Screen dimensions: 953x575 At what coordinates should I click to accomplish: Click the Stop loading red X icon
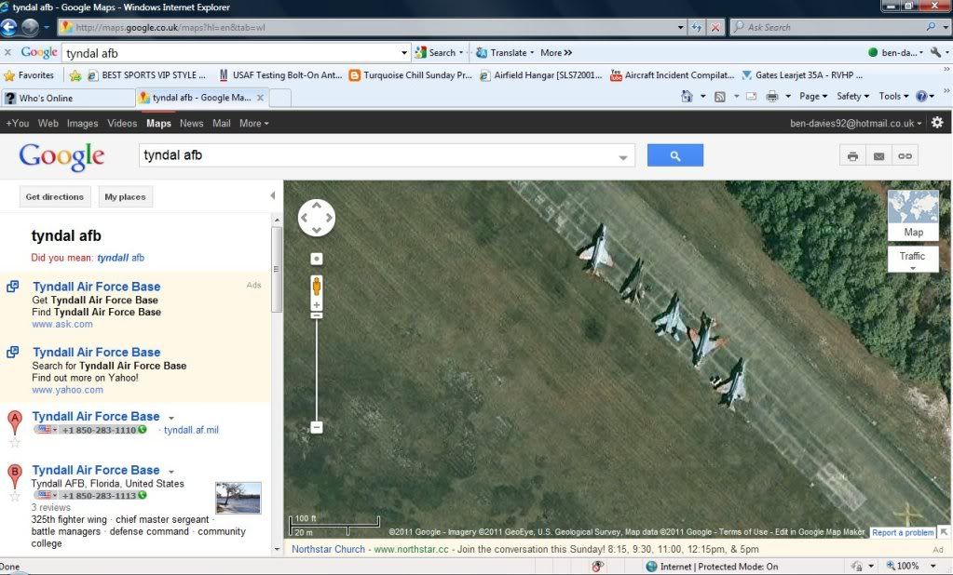coord(715,27)
